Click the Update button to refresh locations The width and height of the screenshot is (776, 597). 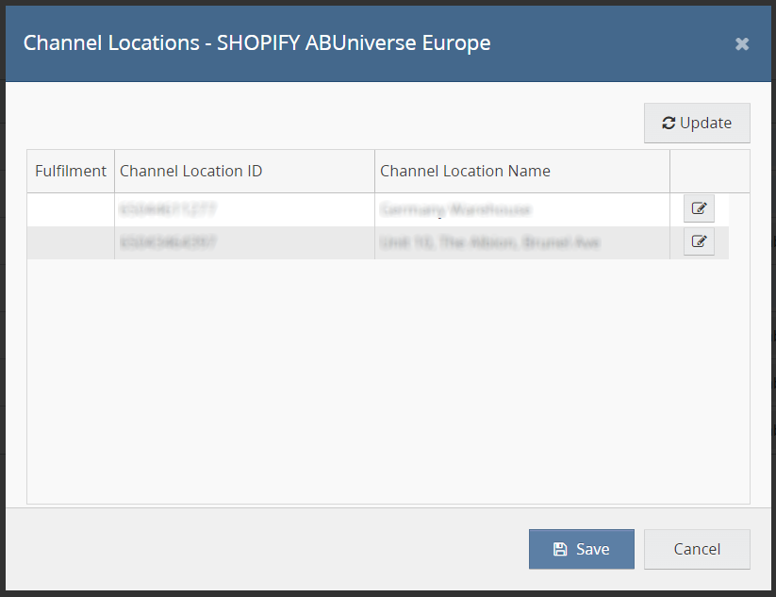coord(697,123)
